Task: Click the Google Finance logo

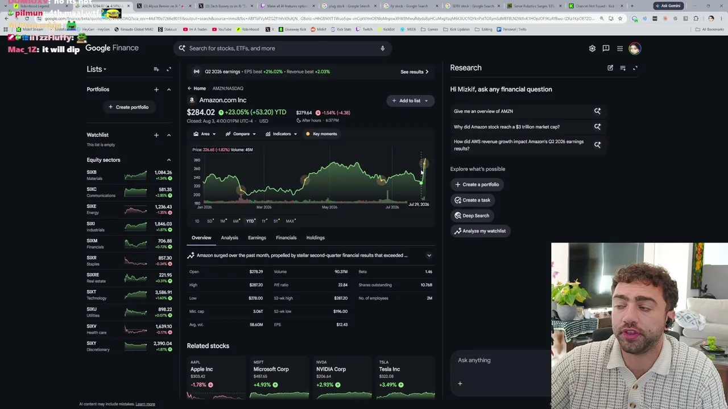Action: point(112,48)
